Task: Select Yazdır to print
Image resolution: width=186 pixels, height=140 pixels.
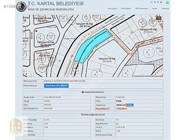Action: [155, 9]
